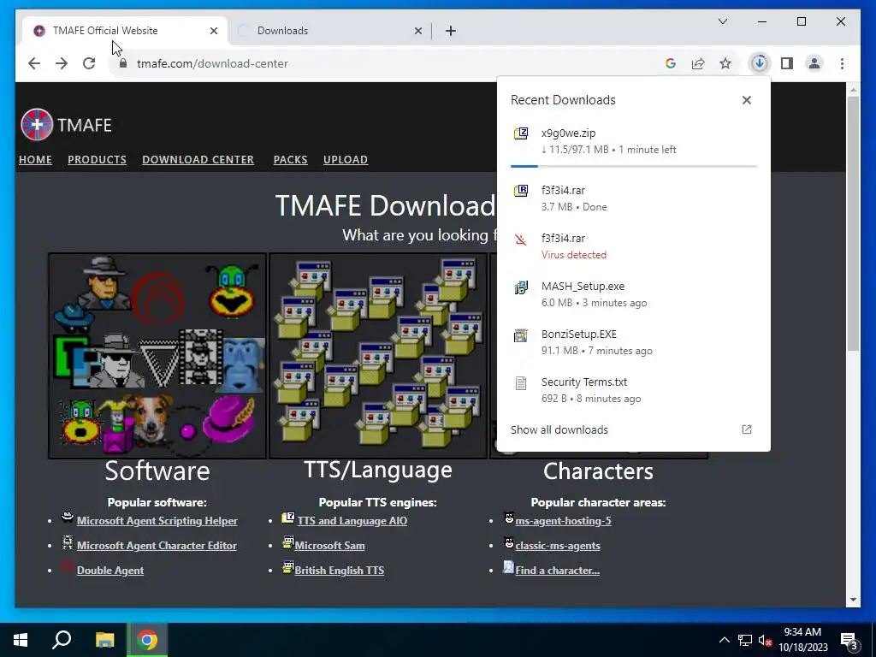The width and height of the screenshot is (876, 657).
Task: Click the padlock site info icon
Action: 123,63
